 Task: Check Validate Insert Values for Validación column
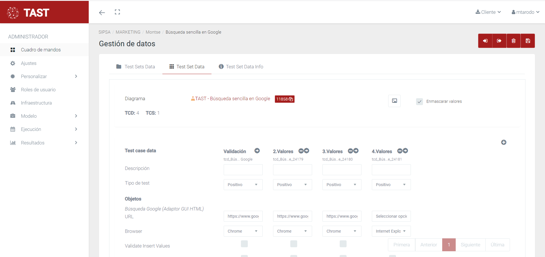coord(244,244)
